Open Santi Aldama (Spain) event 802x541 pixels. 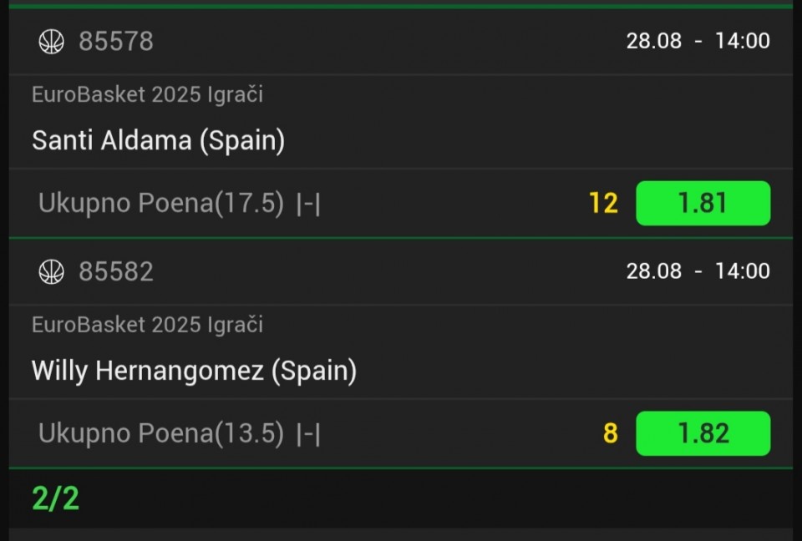point(158,140)
